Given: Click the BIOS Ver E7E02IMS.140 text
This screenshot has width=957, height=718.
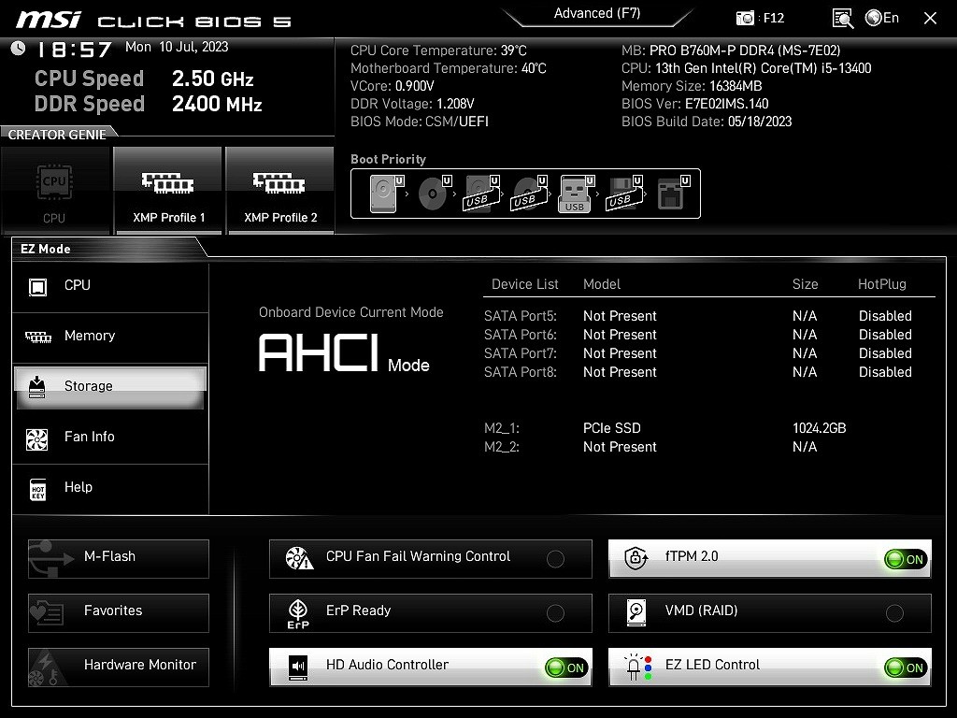Looking at the screenshot, I should tap(695, 105).
